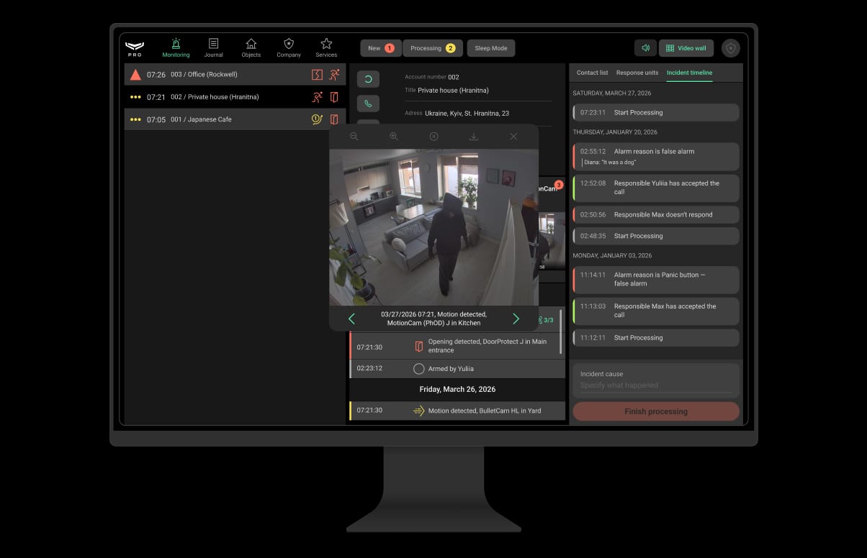
Task: Click the 11:12:11 Start Processing entry
Action: (x=656, y=337)
